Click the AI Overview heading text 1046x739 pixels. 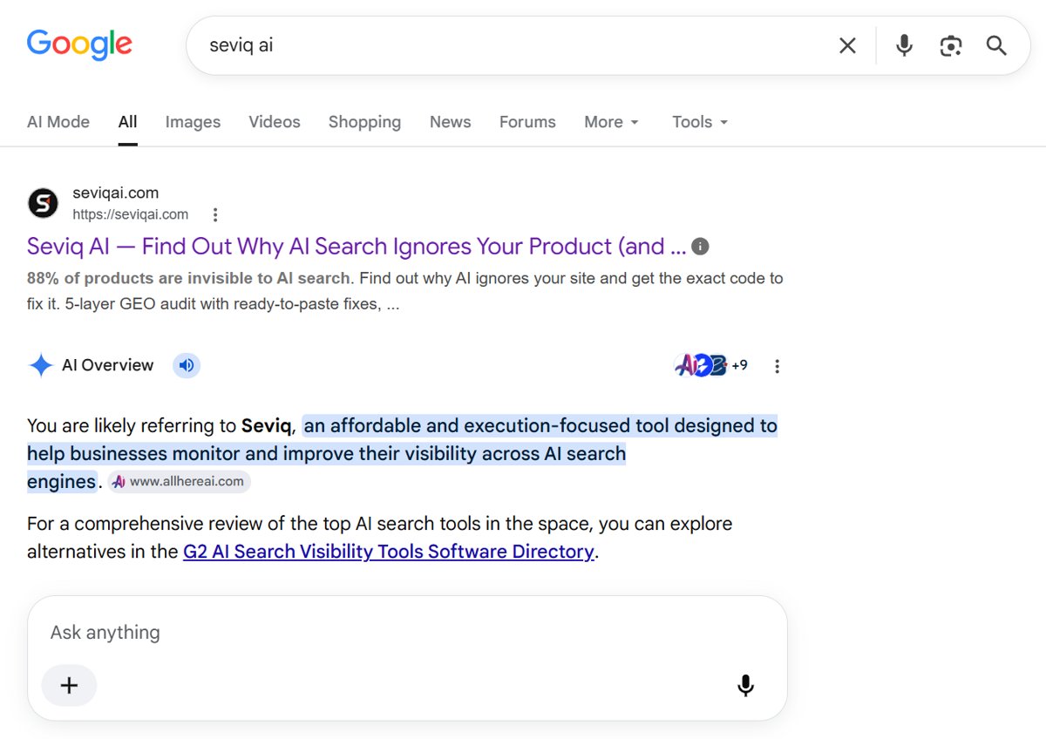click(x=107, y=365)
